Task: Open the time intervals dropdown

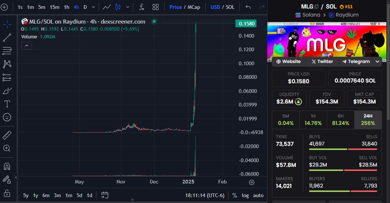Action: (93, 7)
